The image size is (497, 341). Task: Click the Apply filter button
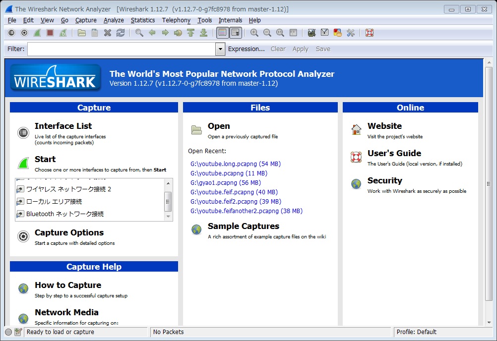301,49
